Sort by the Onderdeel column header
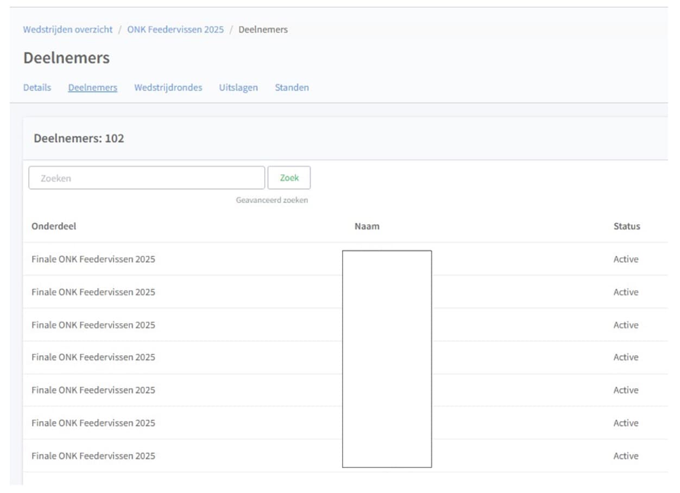Screen dimensions: 680x493 click(x=54, y=226)
